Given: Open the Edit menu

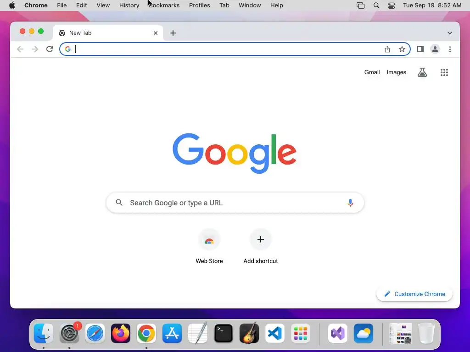Looking at the screenshot, I should click(82, 5).
